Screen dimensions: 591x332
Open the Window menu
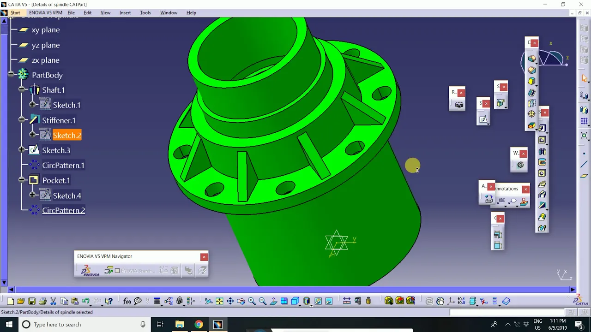pyautogui.click(x=169, y=12)
